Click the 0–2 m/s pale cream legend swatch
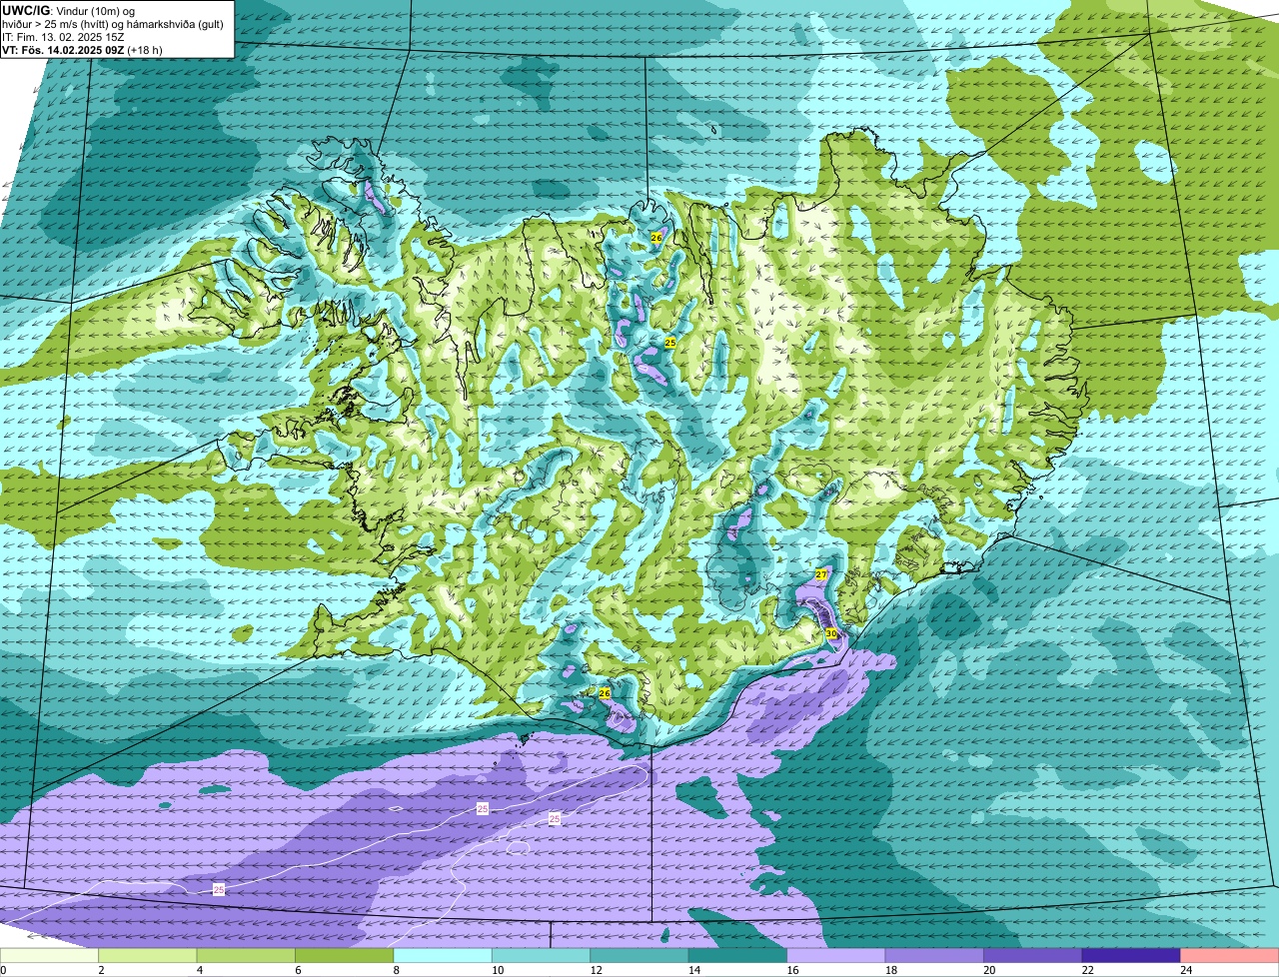1279x977 pixels. click(49, 955)
